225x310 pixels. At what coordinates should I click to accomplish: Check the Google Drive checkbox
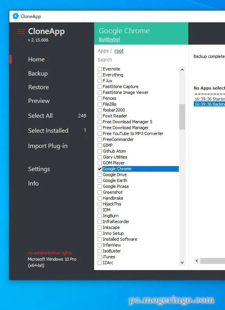(100, 175)
